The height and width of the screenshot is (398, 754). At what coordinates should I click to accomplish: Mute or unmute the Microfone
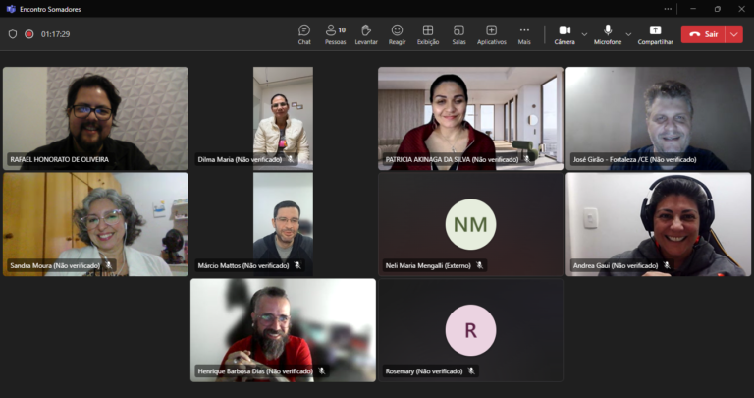[x=608, y=34]
